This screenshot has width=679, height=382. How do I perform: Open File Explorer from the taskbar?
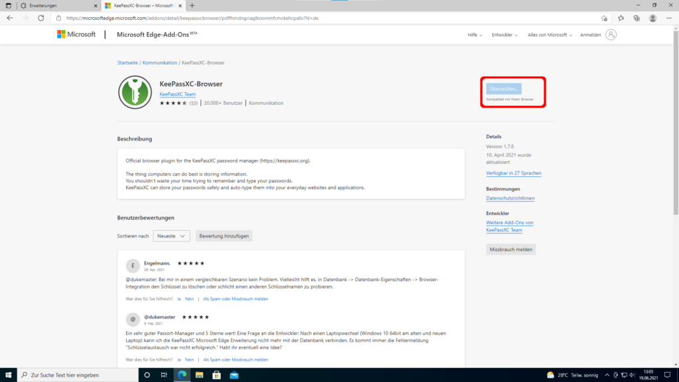coord(199,375)
